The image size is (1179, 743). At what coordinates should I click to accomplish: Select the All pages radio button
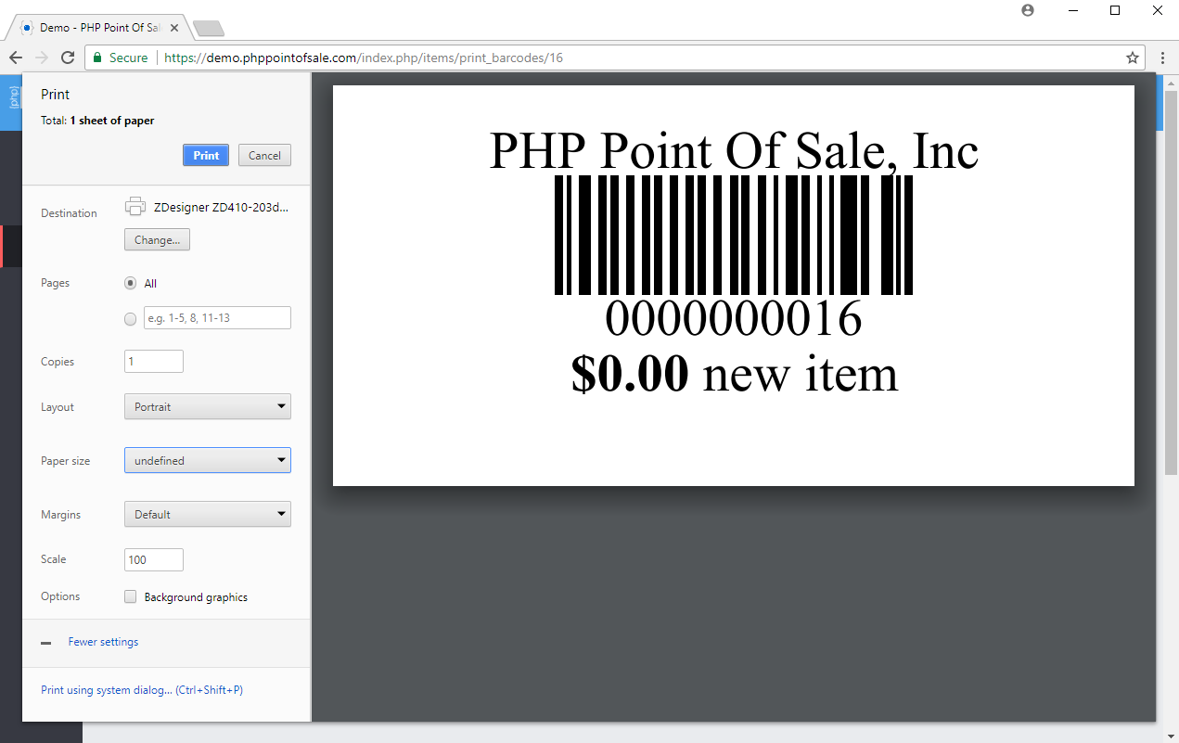tap(131, 284)
